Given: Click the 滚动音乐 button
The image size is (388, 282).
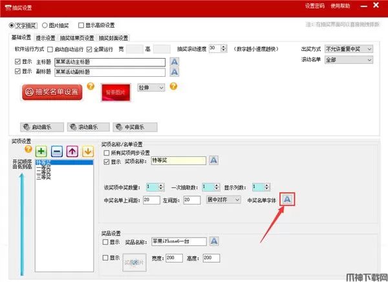Looking at the screenshot, I should 89,127.
